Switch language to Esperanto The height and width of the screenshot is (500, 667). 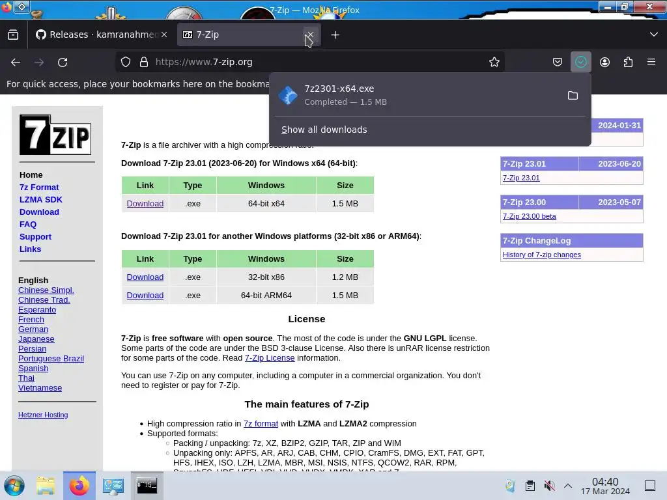point(37,309)
